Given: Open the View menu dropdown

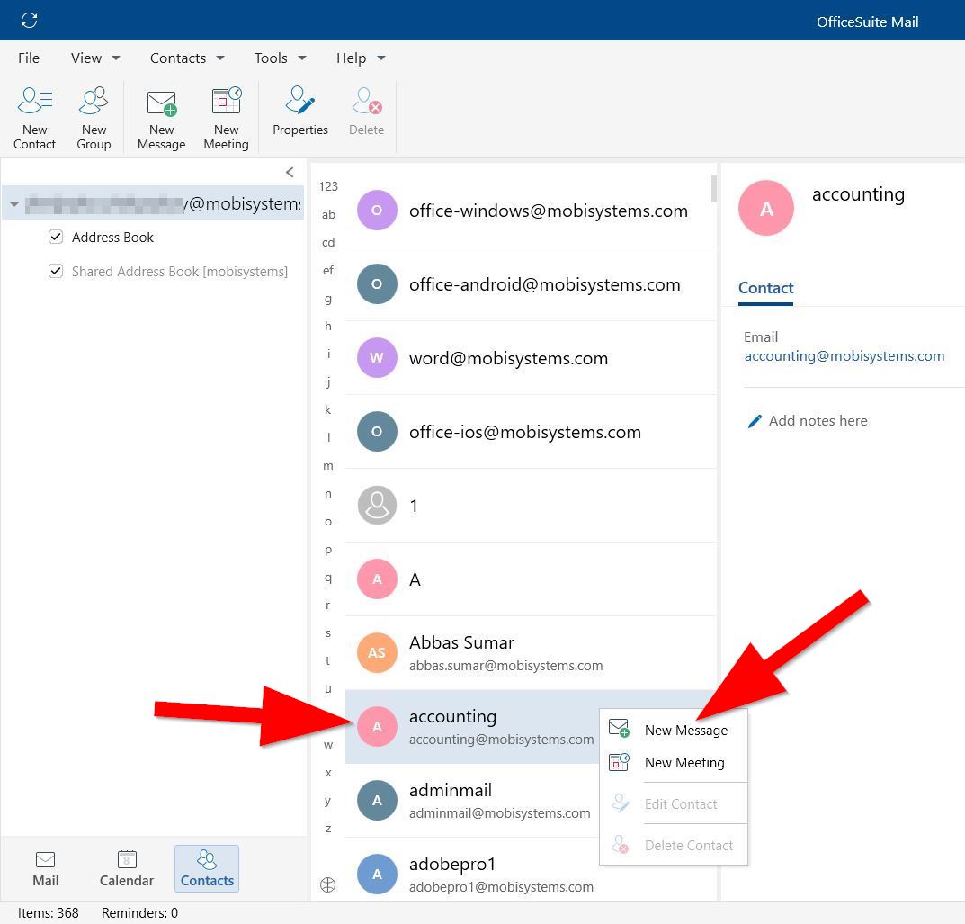Looking at the screenshot, I should tap(95, 58).
